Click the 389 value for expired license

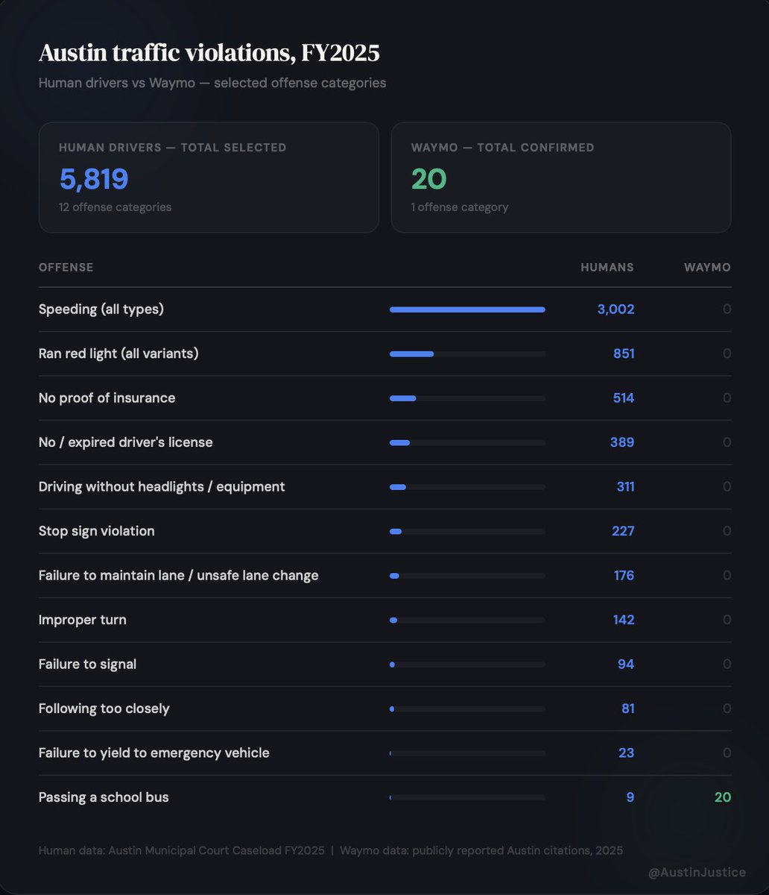click(x=622, y=442)
